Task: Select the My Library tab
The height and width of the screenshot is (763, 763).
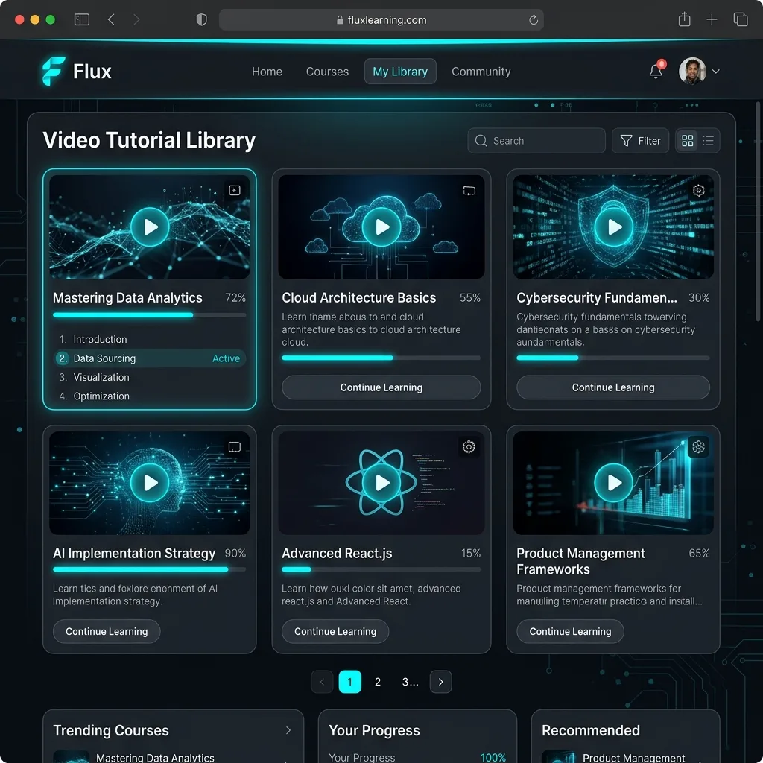Action: [400, 72]
